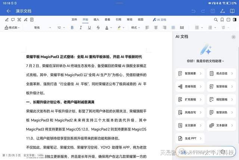Select justified alignment

[173, 27]
